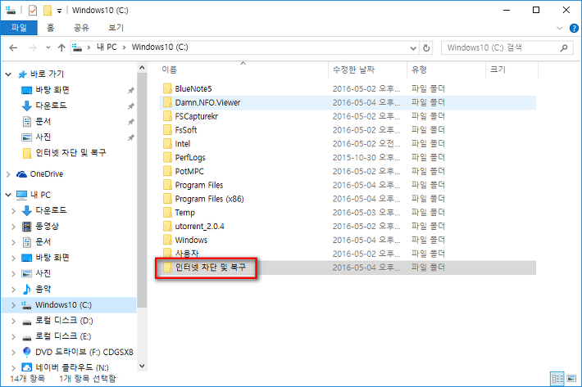Viewport: 582px width, 387px height.
Task: Collapse the 내 PC tree node
Action: [8, 195]
